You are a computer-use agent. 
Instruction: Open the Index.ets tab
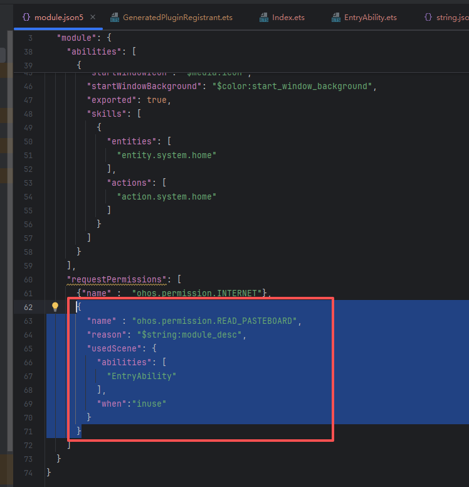tap(288, 17)
